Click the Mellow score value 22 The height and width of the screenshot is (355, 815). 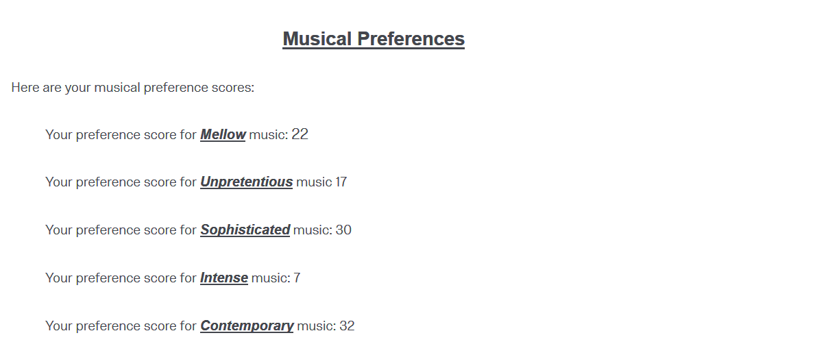coord(300,135)
